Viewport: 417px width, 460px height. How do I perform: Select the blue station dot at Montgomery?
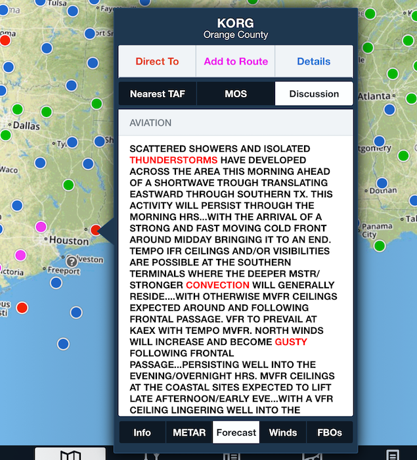[x=379, y=141]
